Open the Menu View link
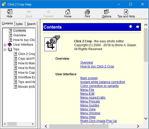The height and width of the screenshot is (129, 149). [88, 109]
